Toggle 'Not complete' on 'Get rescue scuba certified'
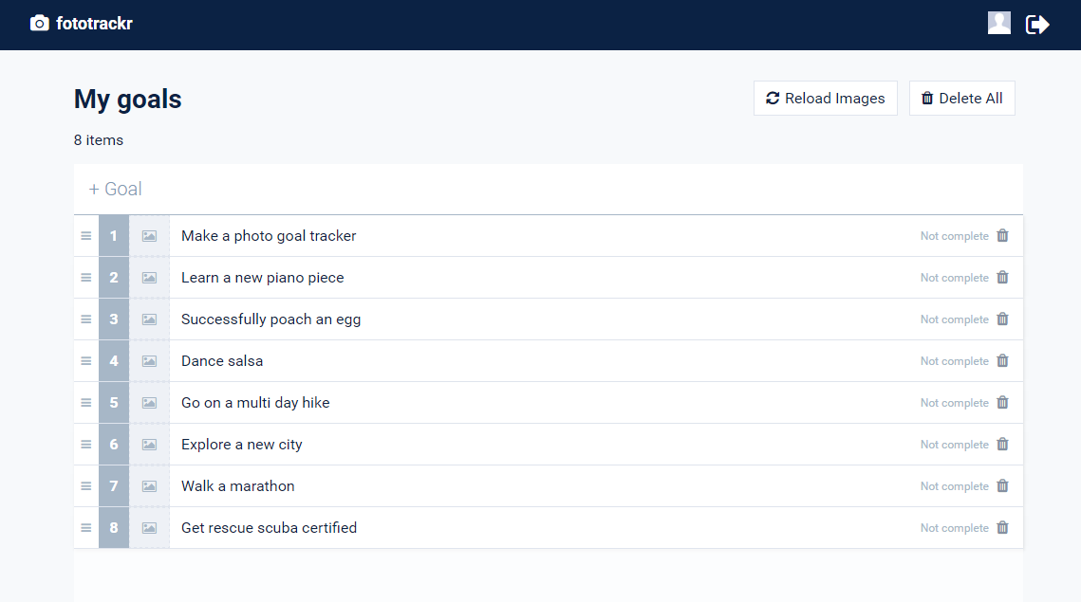The height and width of the screenshot is (602, 1081). click(954, 528)
